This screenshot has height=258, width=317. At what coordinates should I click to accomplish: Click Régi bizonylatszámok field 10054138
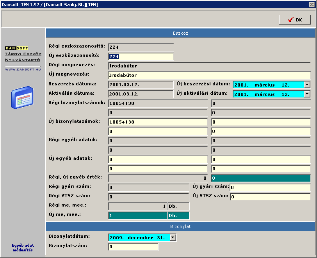click(158, 103)
